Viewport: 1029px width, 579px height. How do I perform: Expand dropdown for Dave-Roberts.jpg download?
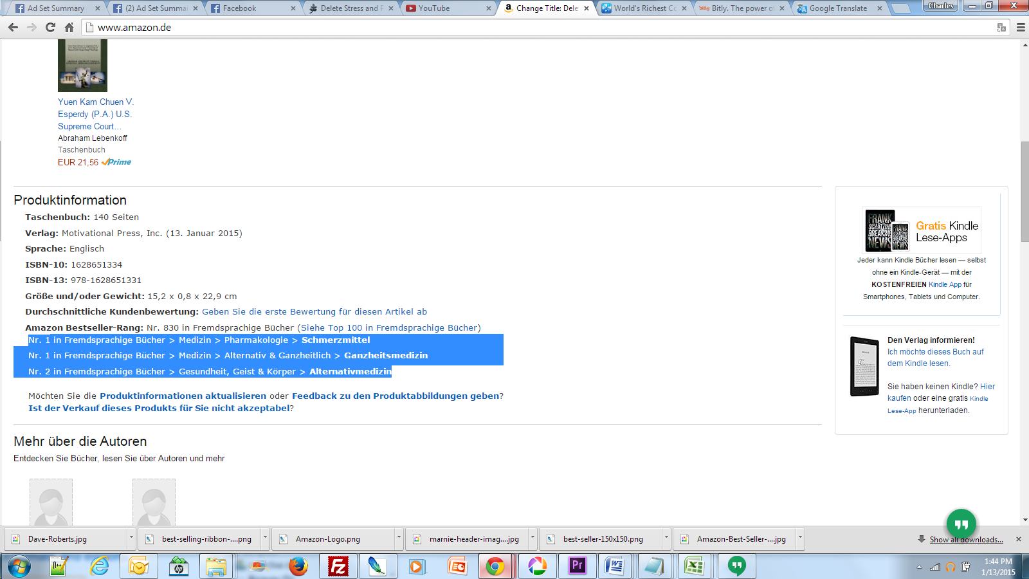[x=131, y=539]
